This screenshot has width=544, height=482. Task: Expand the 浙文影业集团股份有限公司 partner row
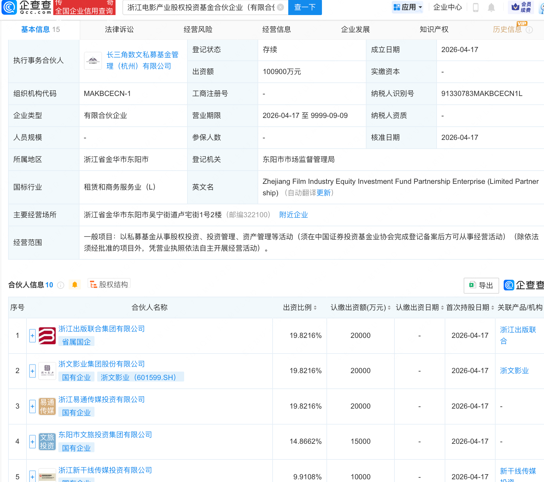[x=32, y=371]
